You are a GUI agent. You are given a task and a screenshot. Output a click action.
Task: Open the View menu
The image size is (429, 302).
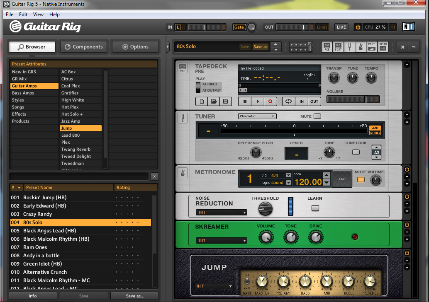38,14
